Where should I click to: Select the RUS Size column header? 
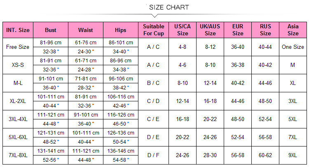pos(265,30)
